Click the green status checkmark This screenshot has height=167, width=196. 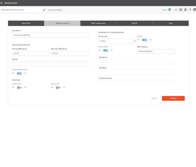(x=170, y=10)
